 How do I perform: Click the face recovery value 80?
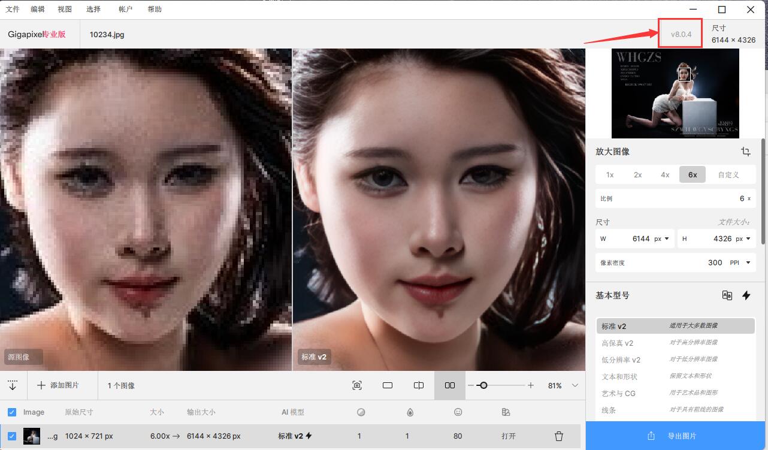(x=458, y=436)
